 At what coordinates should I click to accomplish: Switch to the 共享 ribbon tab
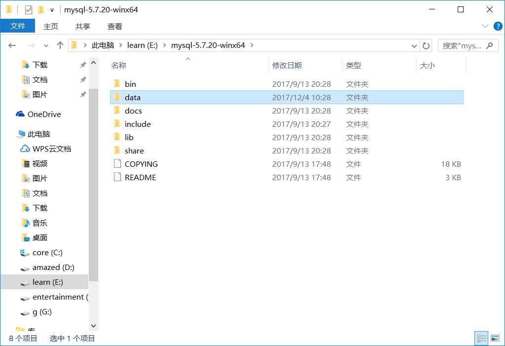coord(83,27)
